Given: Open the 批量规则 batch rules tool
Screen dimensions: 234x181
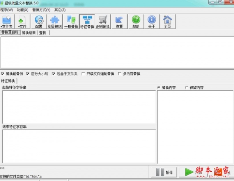Looking at the screenshot, I should [55, 22].
